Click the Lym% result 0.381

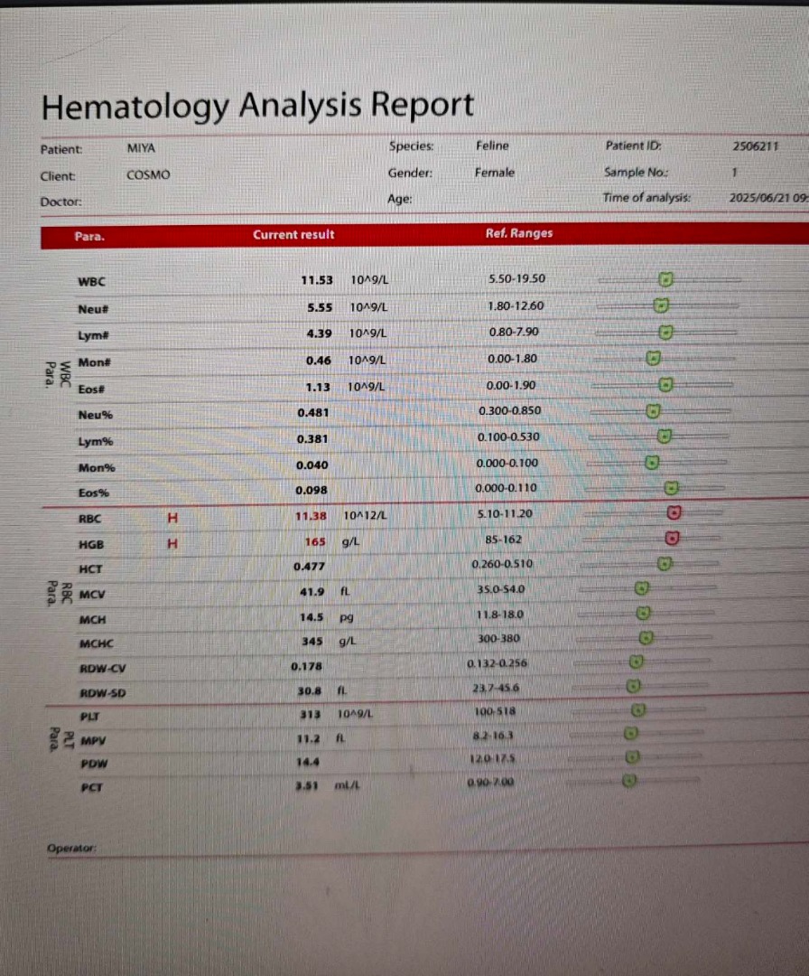pyautogui.click(x=312, y=439)
